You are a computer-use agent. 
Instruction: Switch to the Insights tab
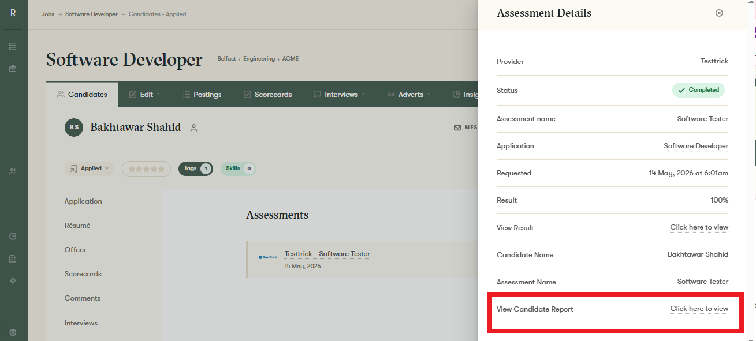point(465,95)
